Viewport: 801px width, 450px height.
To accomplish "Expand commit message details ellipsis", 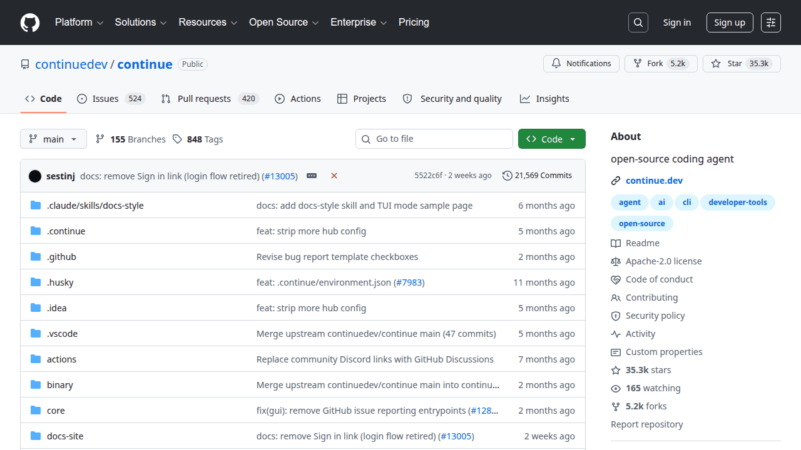I will [x=312, y=176].
